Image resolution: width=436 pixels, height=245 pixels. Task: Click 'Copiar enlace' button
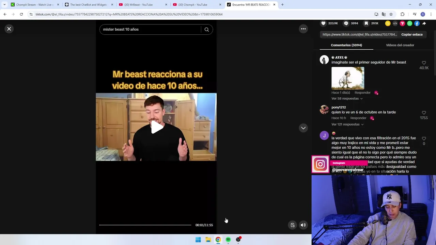click(x=412, y=34)
